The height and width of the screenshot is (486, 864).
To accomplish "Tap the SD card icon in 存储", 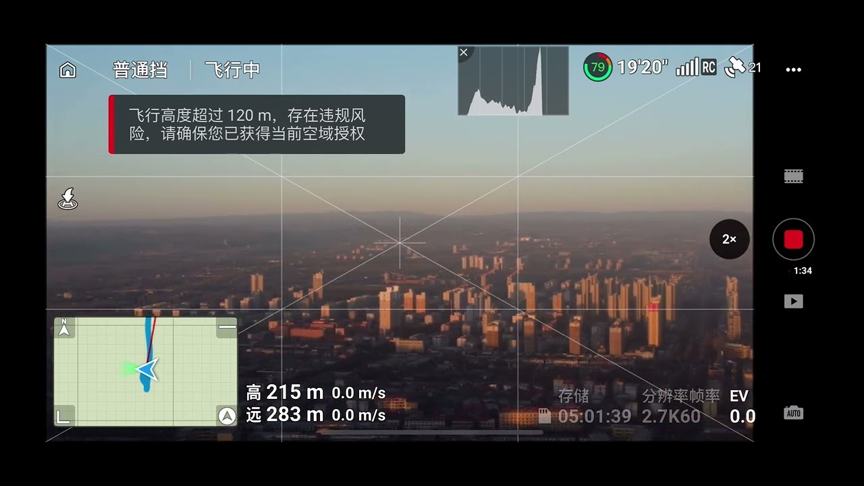I will 545,416.
